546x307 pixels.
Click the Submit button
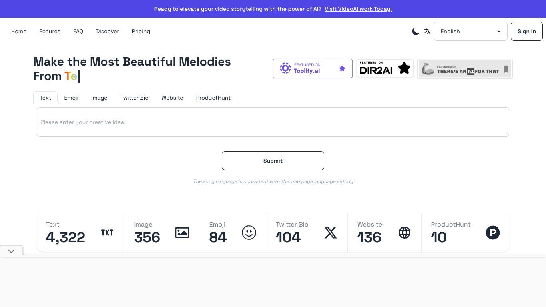273,161
